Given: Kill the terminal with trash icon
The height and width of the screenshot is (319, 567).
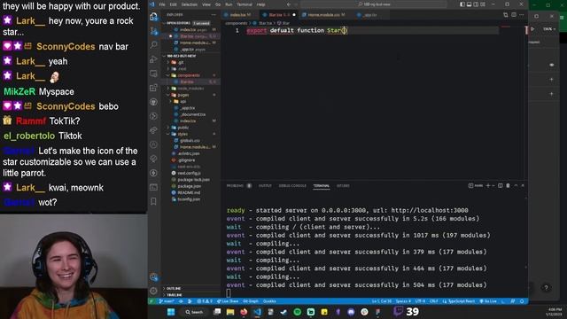Looking at the screenshot, I should tap(508, 185).
